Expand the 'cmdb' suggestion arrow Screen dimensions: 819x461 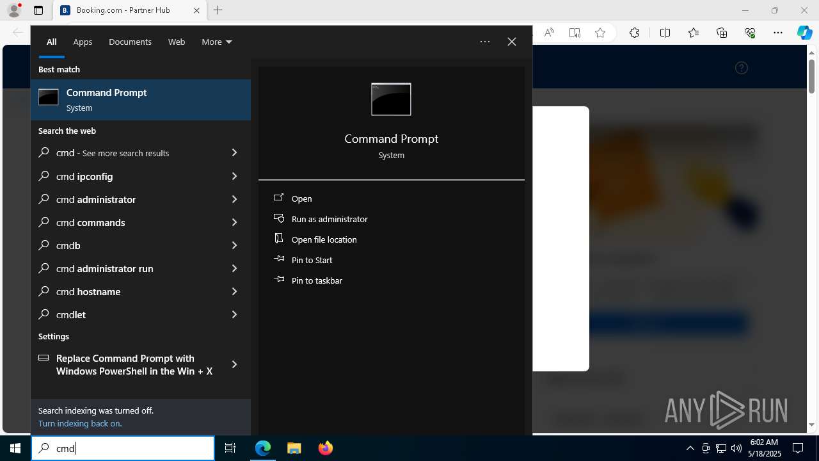coord(234,245)
